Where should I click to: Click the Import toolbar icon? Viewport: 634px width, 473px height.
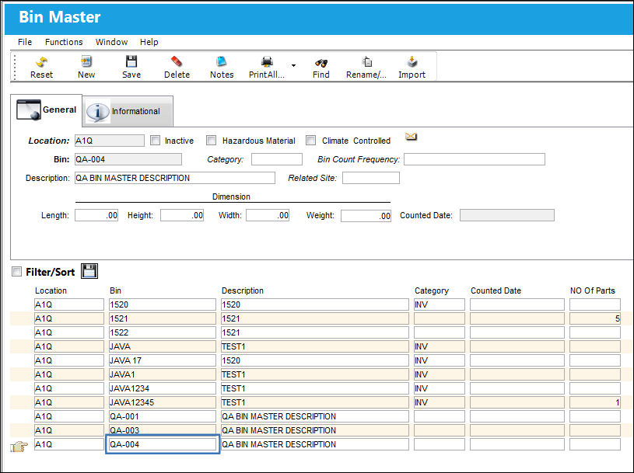pos(412,62)
